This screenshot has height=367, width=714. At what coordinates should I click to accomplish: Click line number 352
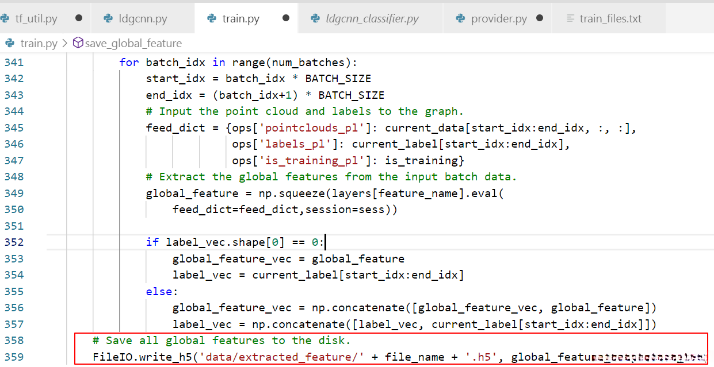click(x=14, y=242)
